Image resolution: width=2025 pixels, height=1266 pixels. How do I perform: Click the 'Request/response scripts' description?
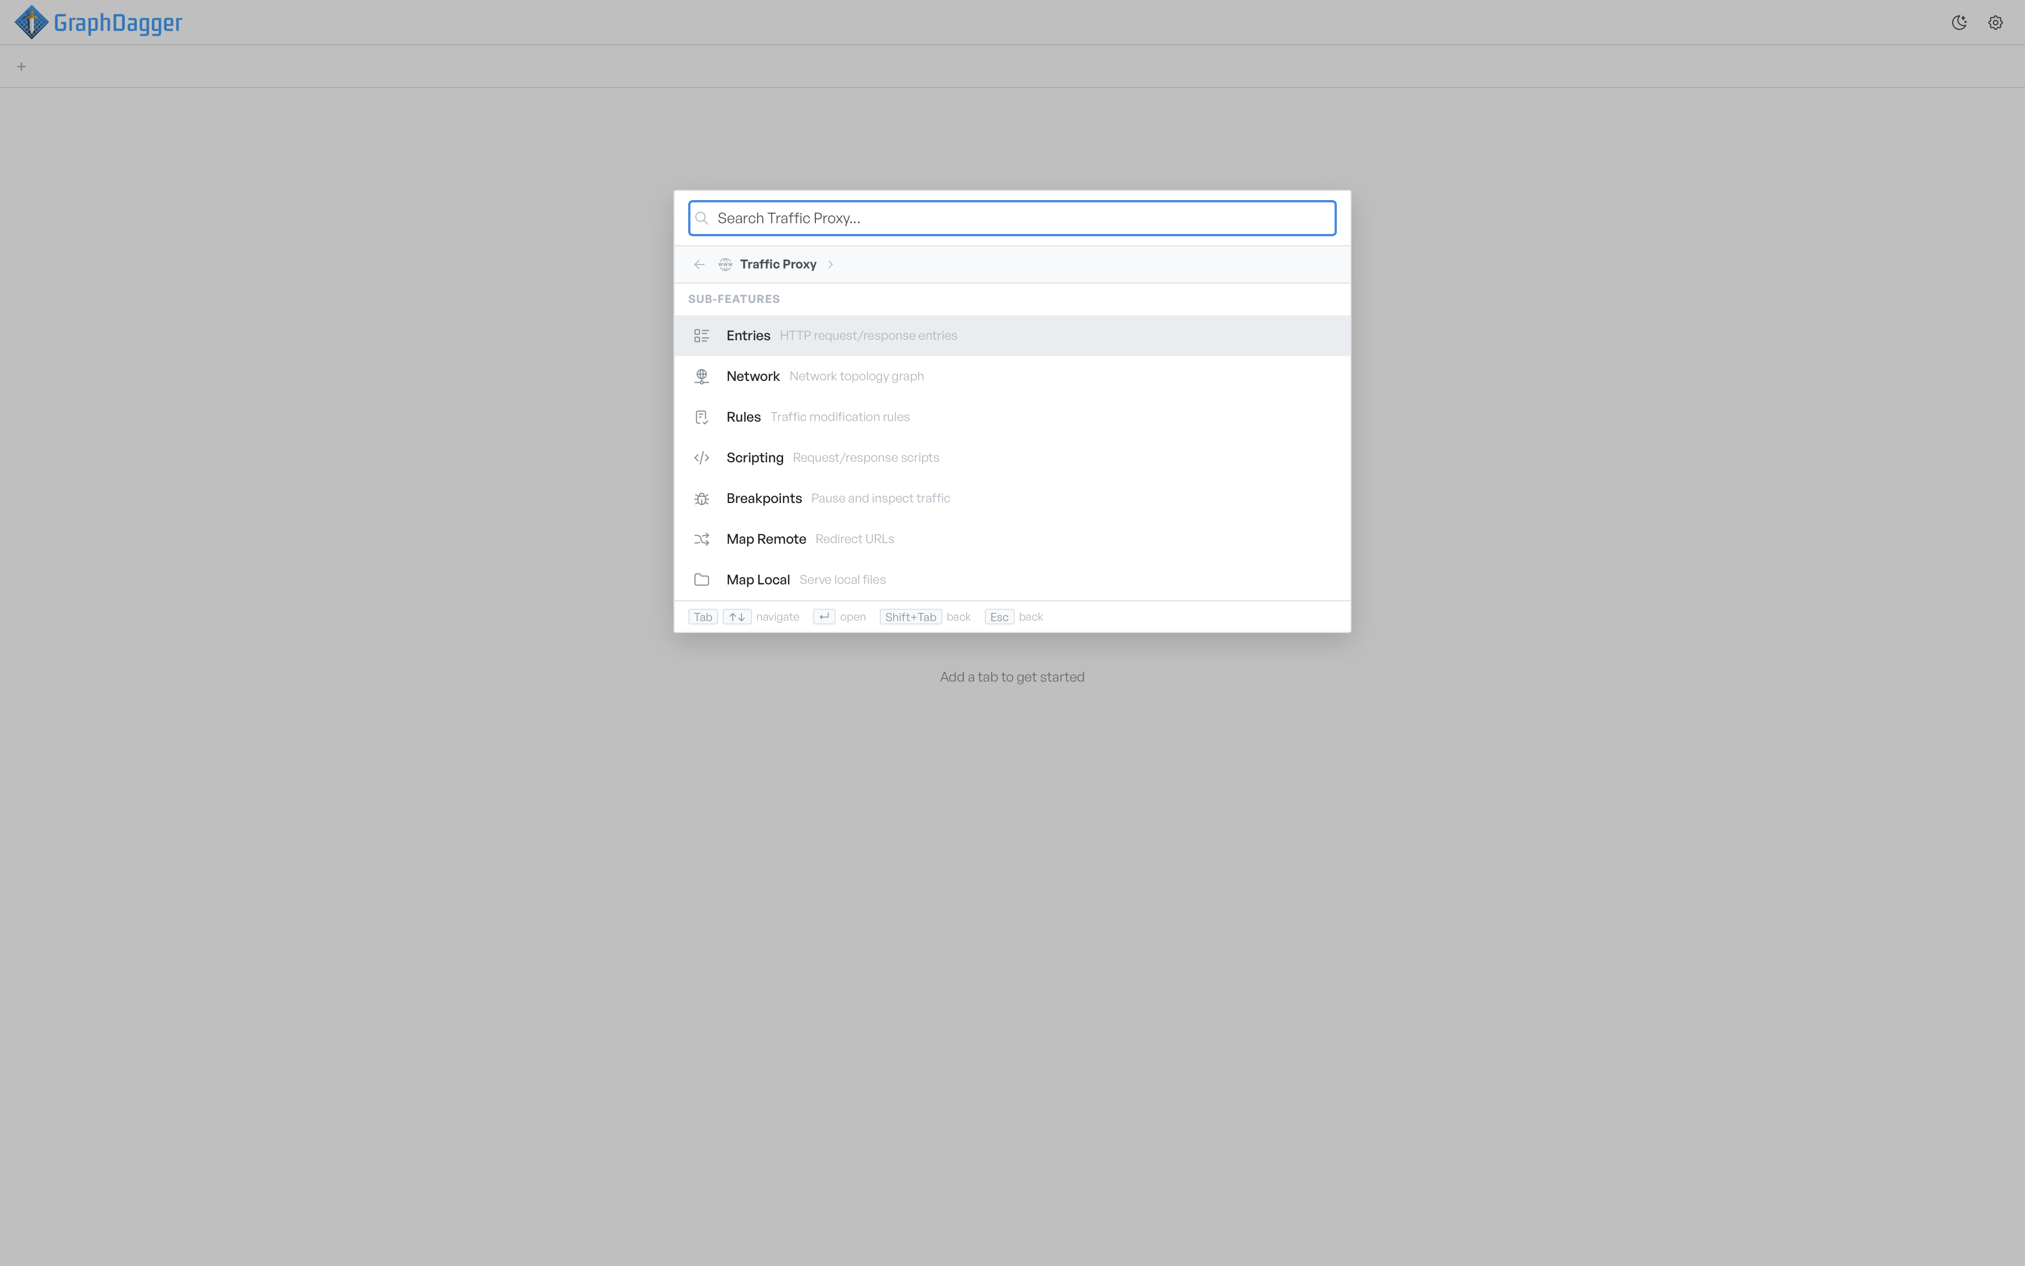(866, 458)
